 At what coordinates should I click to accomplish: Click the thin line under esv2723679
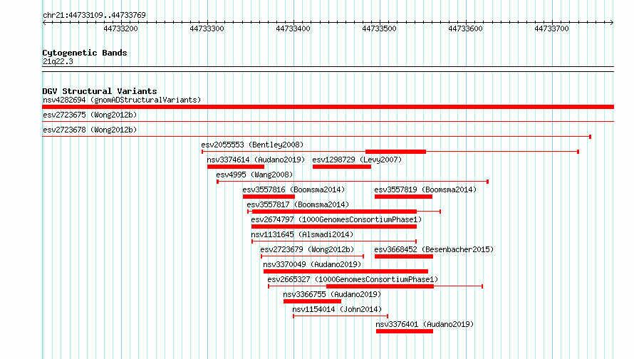pyautogui.click(x=312, y=256)
